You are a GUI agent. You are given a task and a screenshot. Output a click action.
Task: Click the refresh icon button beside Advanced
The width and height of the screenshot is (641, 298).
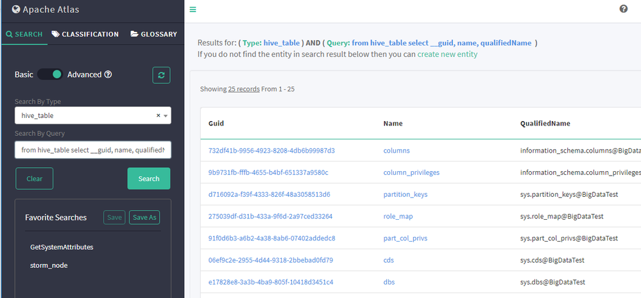tap(162, 75)
